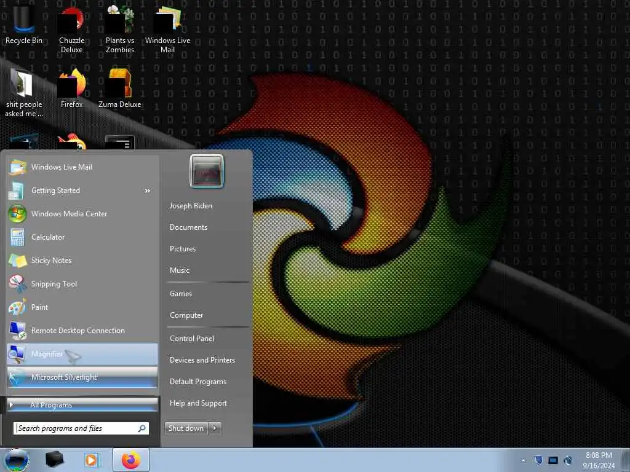Screen dimensions: 630x472
Task: Launch Chuzzle Deluxe from the desktop
Action: click(71, 29)
